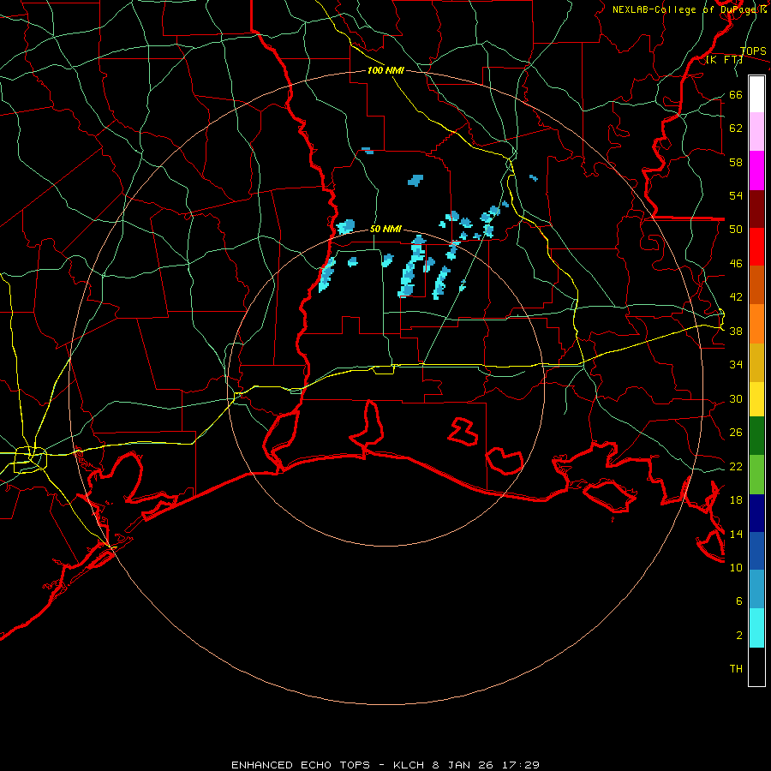Click the legend value 22
This screenshot has height=771, width=771.
[x=736, y=466]
